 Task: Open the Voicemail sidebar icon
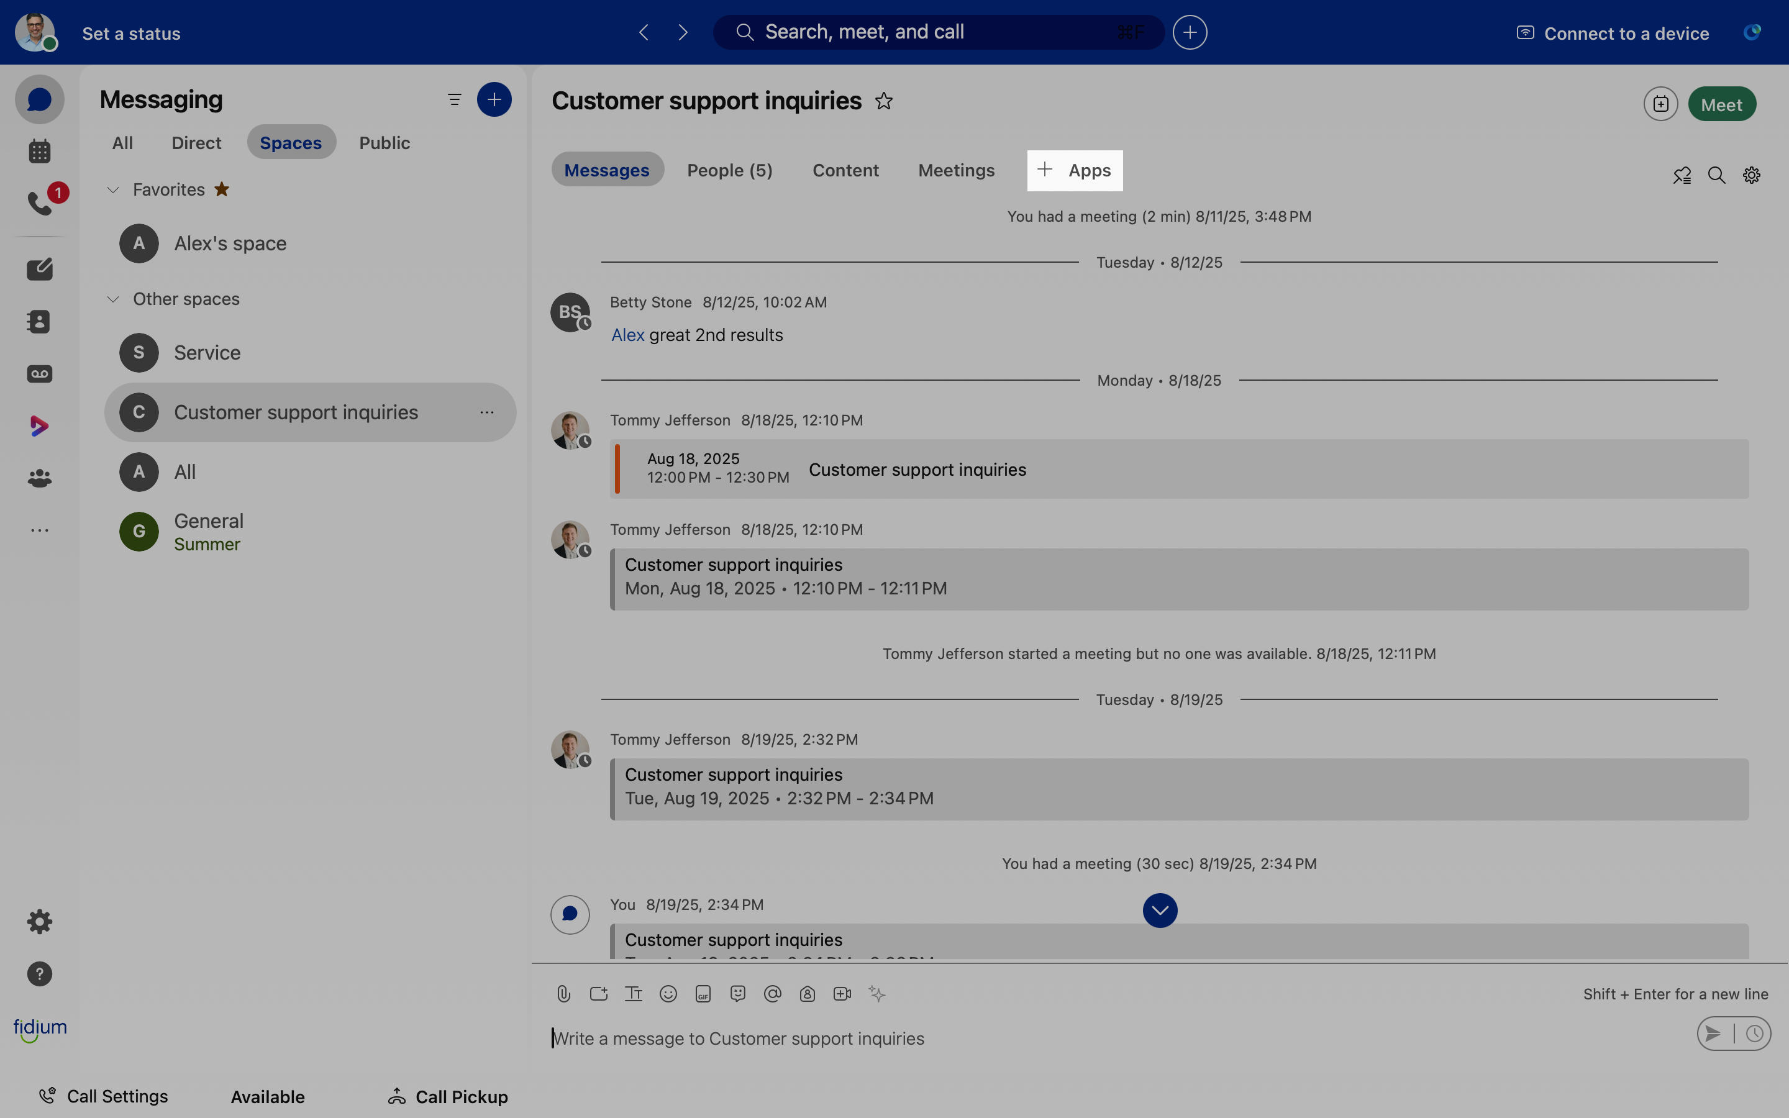click(x=40, y=374)
